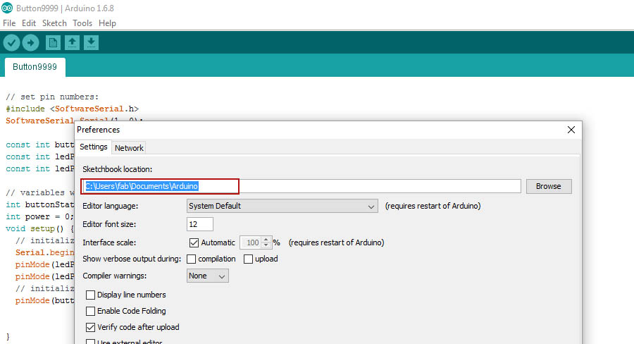
Task: Click the Save sketch down-arrow icon
Action: click(91, 42)
